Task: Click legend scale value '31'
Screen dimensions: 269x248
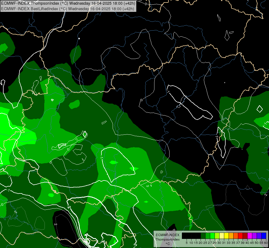Action: pyautogui.click(x=224, y=243)
